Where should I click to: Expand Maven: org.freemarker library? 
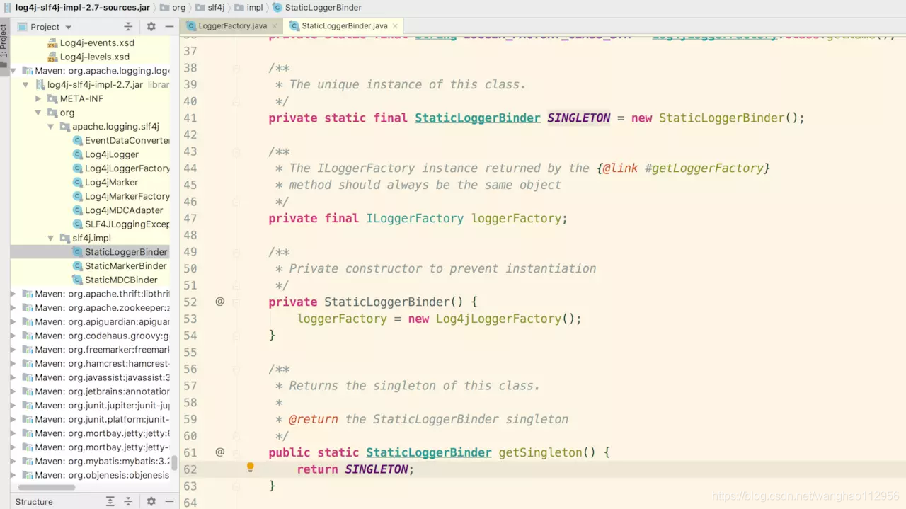pyautogui.click(x=14, y=350)
